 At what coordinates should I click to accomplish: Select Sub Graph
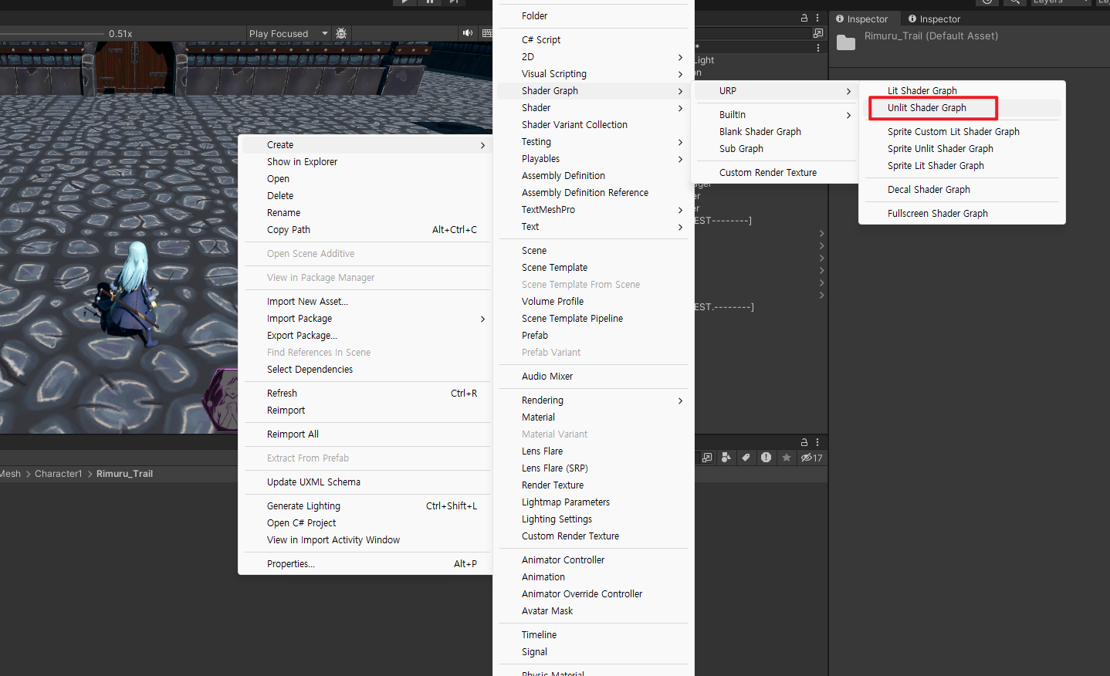[x=775, y=148]
